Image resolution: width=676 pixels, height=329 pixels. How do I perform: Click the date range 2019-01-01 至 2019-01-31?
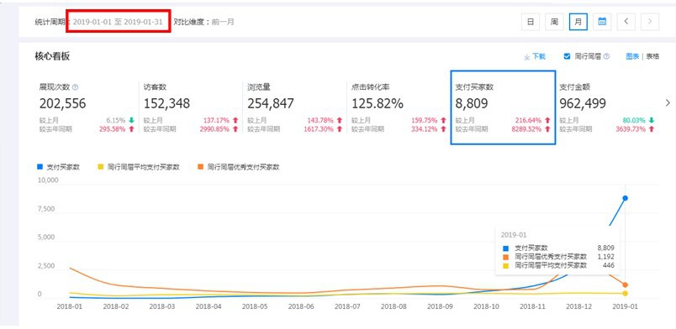[x=118, y=22]
